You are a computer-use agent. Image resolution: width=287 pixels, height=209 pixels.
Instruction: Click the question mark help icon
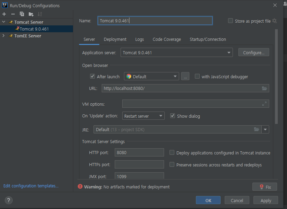[9, 200]
